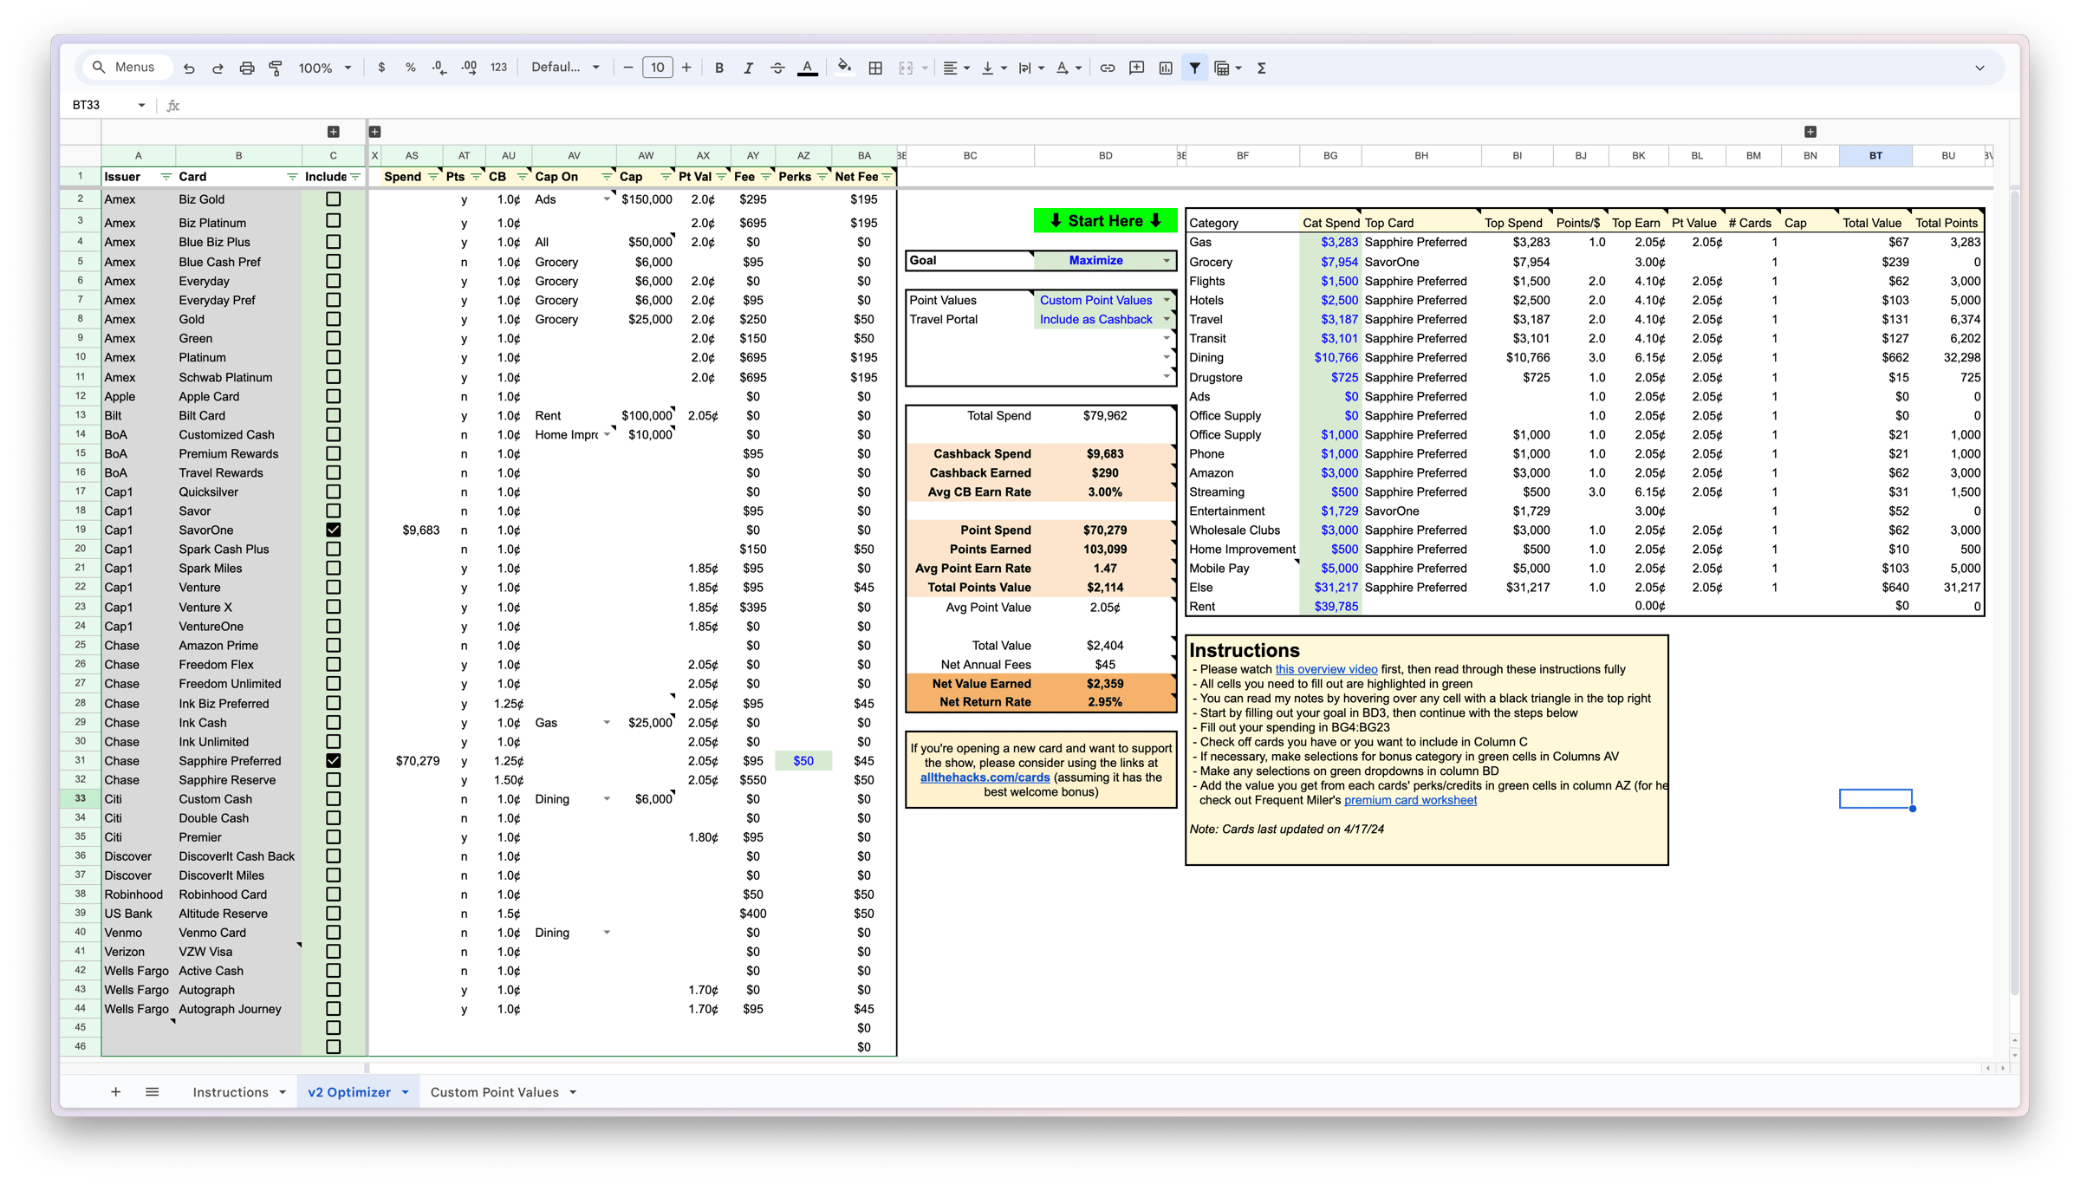Image resolution: width=2080 pixels, height=1184 pixels.
Task: Apply strikethrough formatting
Action: click(x=777, y=68)
